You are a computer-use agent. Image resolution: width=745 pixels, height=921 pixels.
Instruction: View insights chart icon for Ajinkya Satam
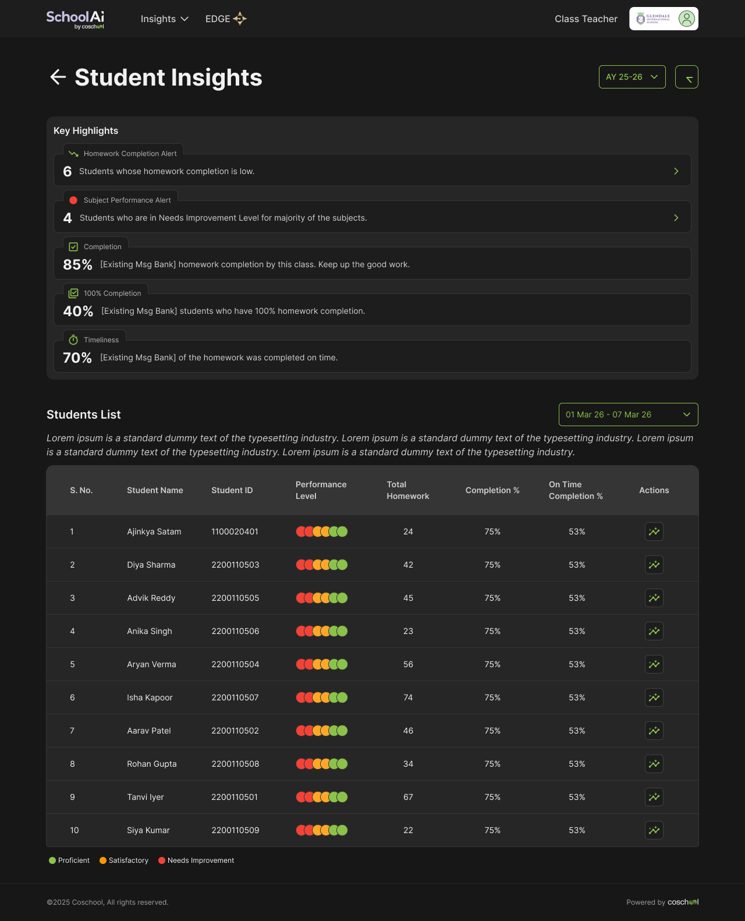coord(654,532)
